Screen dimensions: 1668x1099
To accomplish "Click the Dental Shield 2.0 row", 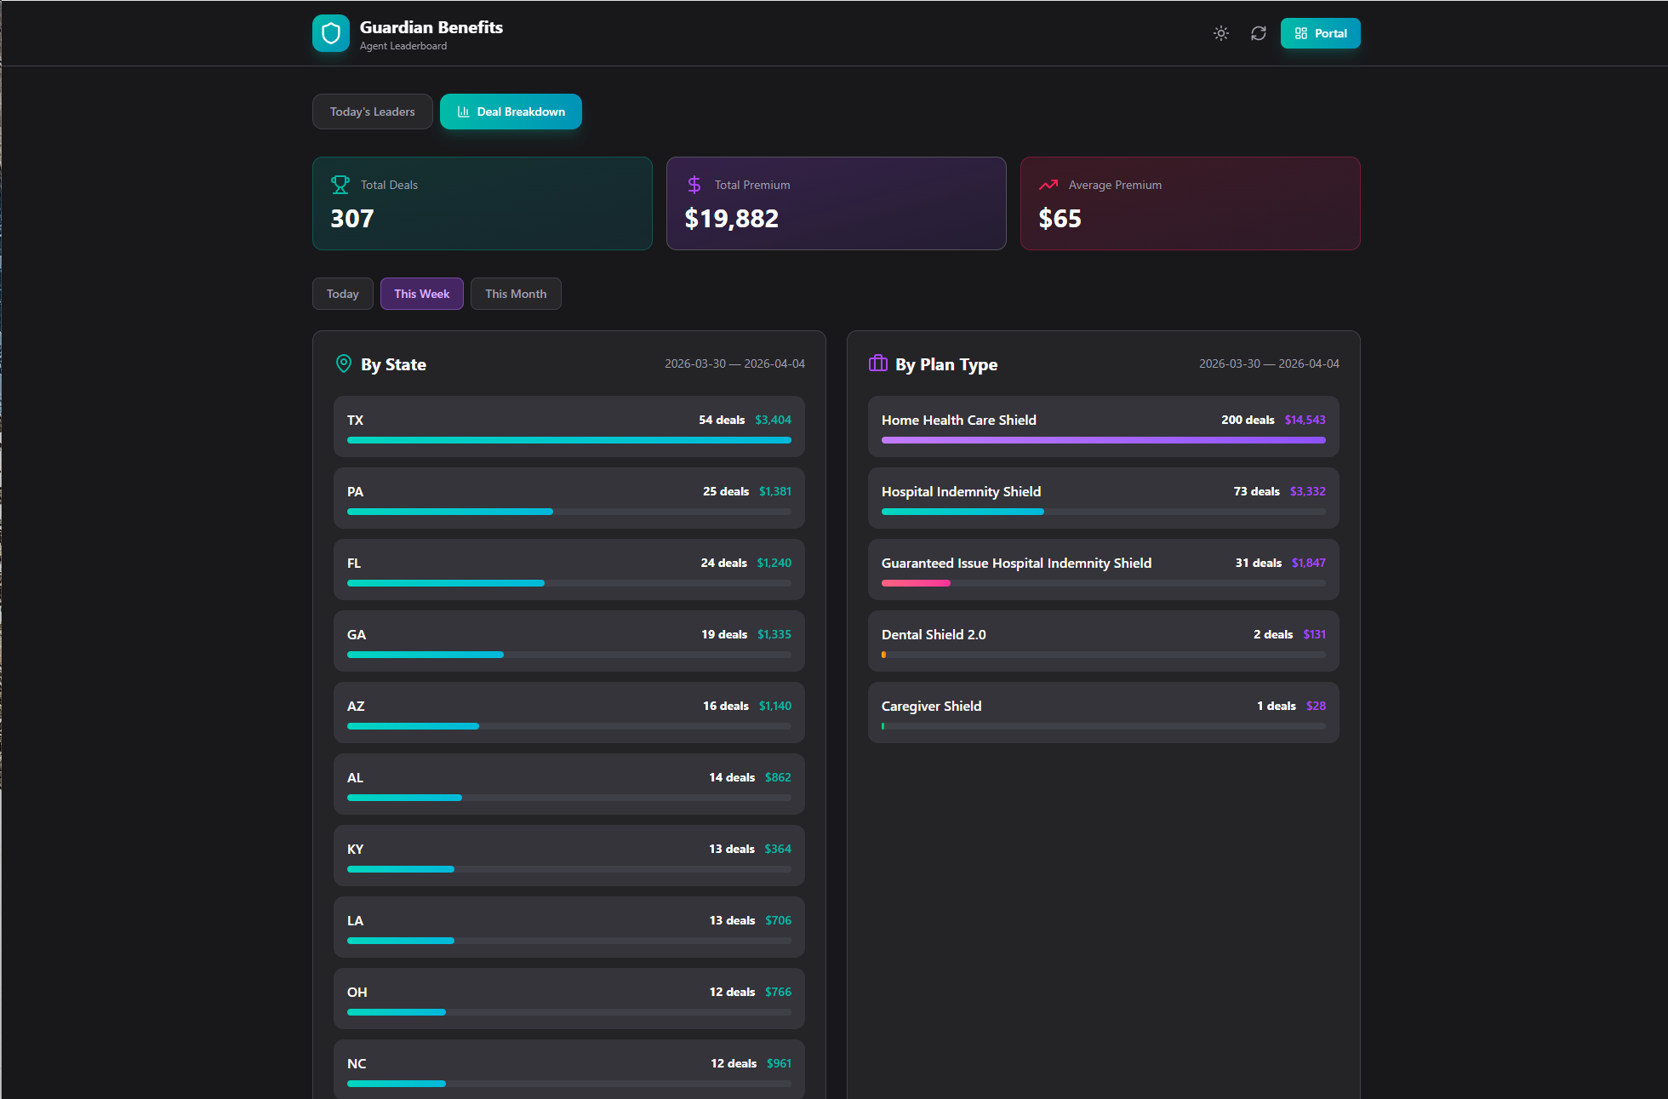I will coord(1103,640).
